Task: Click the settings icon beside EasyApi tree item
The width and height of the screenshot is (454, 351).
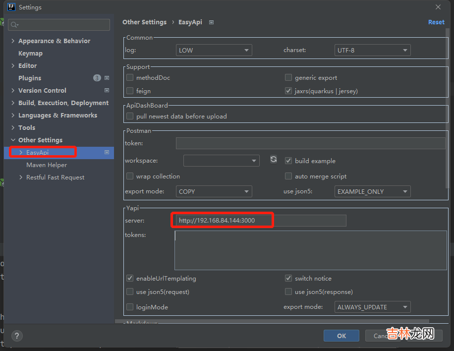Action: click(107, 153)
